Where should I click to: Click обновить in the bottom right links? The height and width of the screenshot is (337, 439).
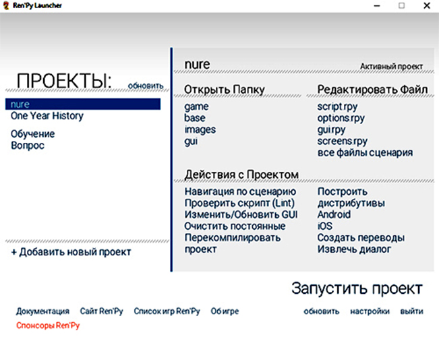[x=322, y=311]
